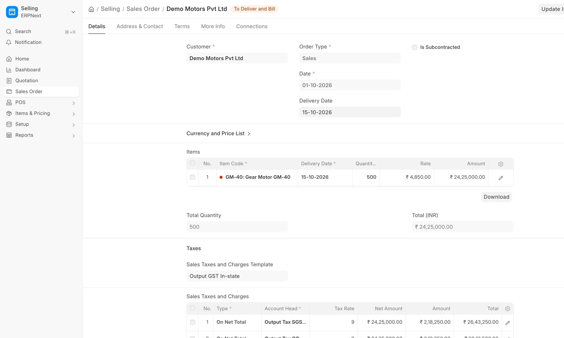Select all items via header checkbox
Screen dimensions: 564x338
coord(192,163)
